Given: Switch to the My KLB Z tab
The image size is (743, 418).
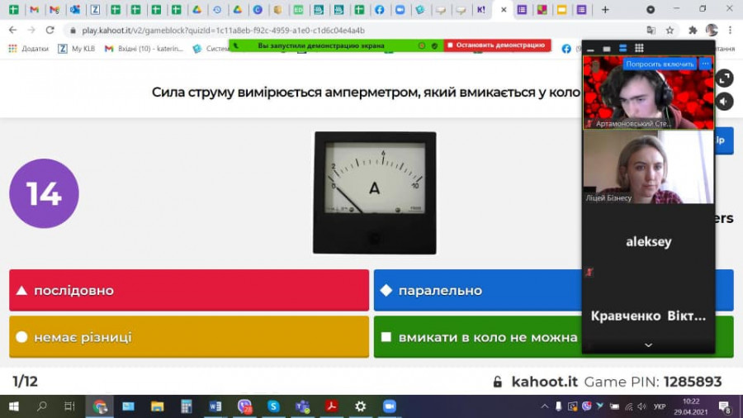Looking at the screenshot, I should pos(95,9).
